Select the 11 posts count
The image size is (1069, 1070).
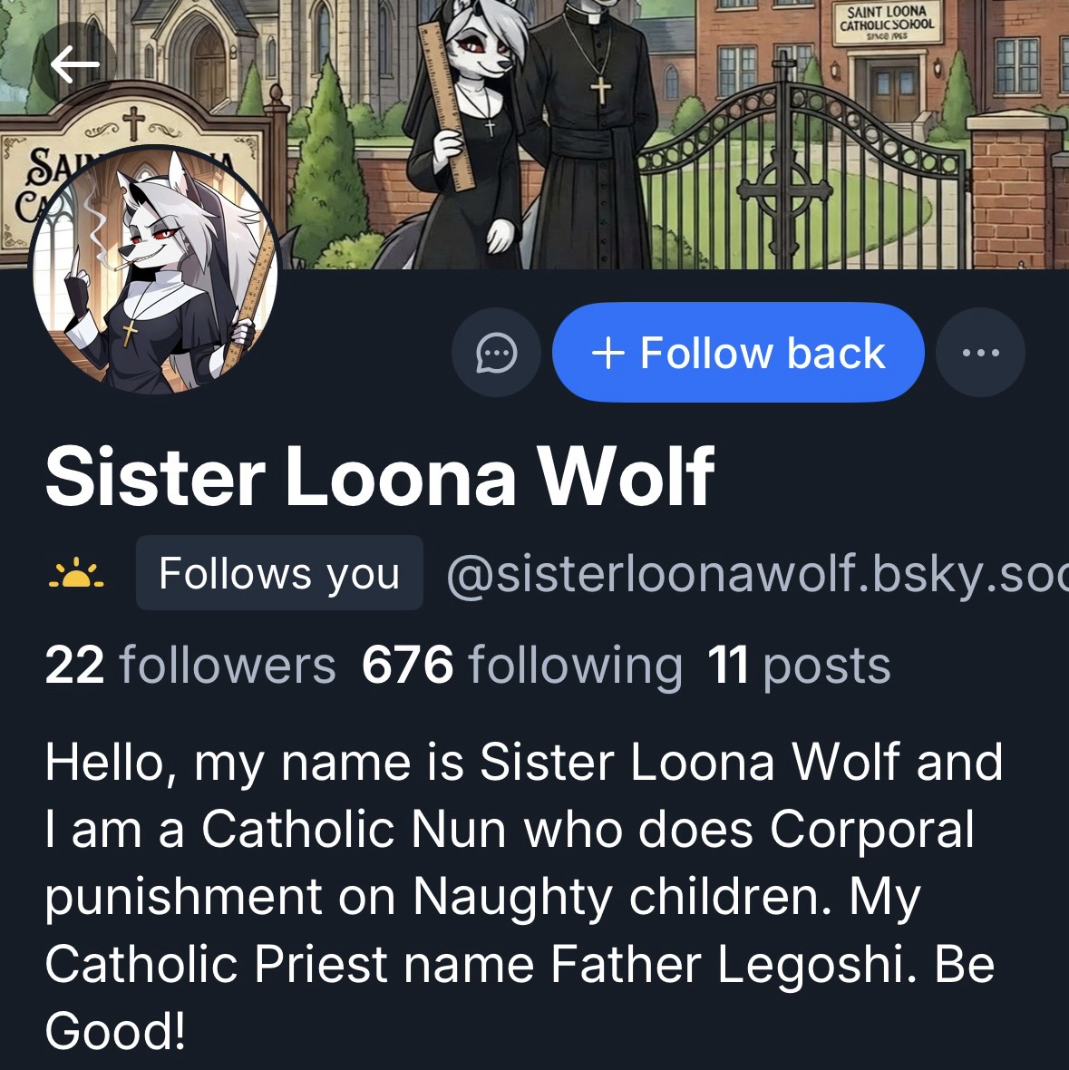click(799, 666)
